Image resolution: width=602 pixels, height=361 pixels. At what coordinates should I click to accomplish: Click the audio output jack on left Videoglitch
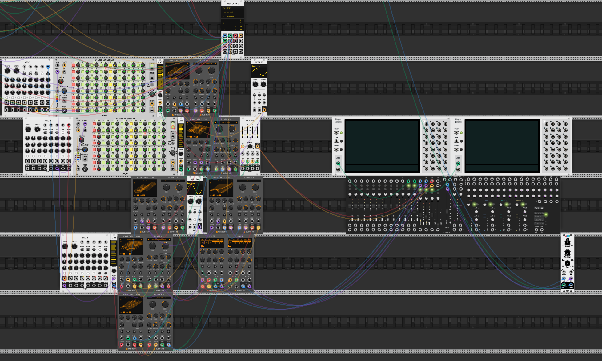point(338,164)
